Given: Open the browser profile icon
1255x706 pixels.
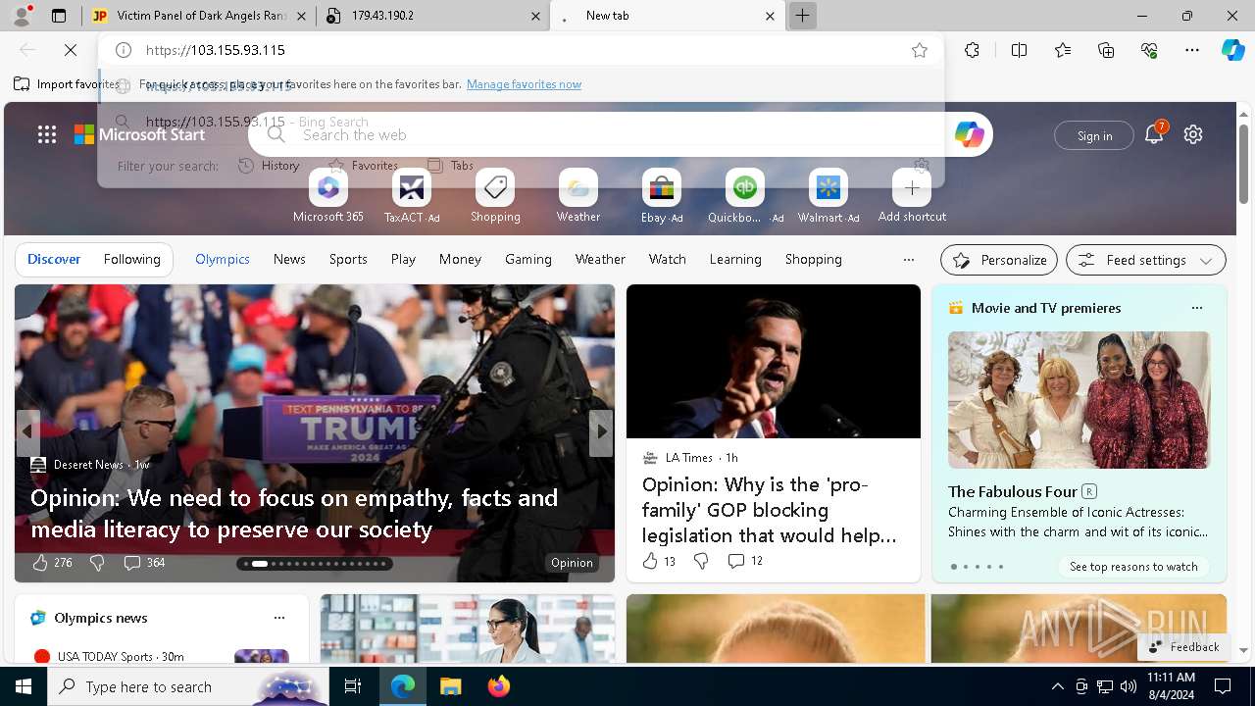Looking at the screenshot, I should point(22,16).
